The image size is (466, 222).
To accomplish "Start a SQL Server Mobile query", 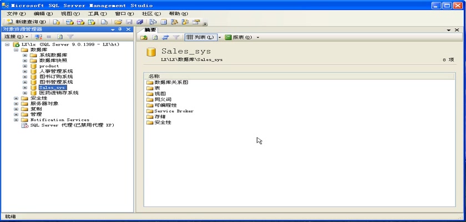I will [104, 22].
